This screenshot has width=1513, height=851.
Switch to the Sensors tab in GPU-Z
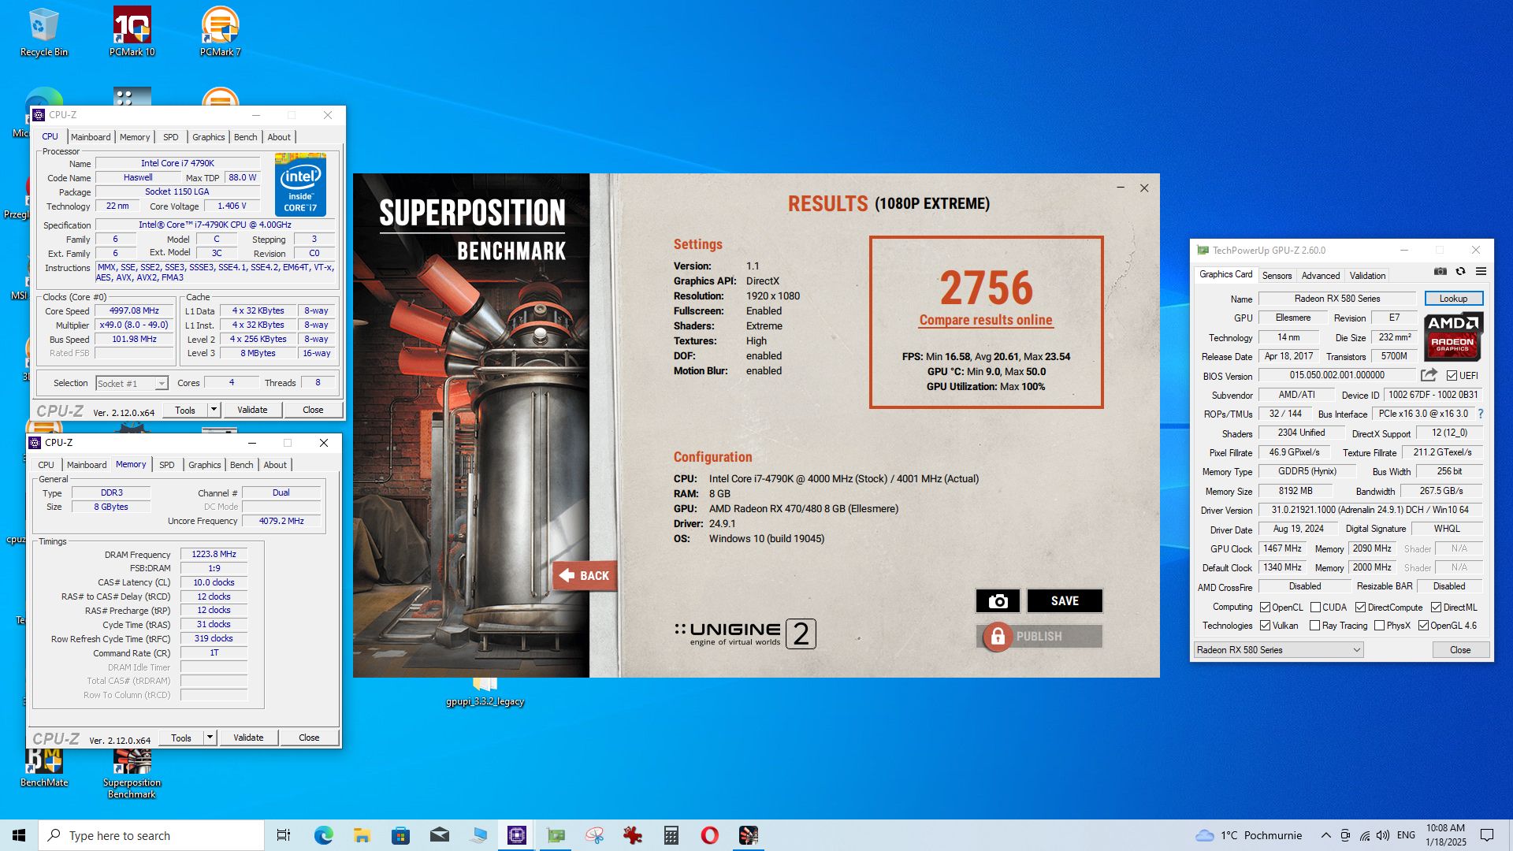[1277, 276]
